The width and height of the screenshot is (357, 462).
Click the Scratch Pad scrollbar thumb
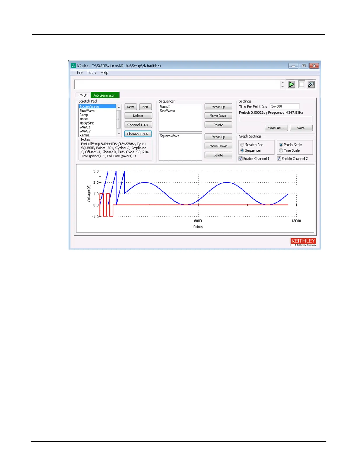(x=119, y=119)
